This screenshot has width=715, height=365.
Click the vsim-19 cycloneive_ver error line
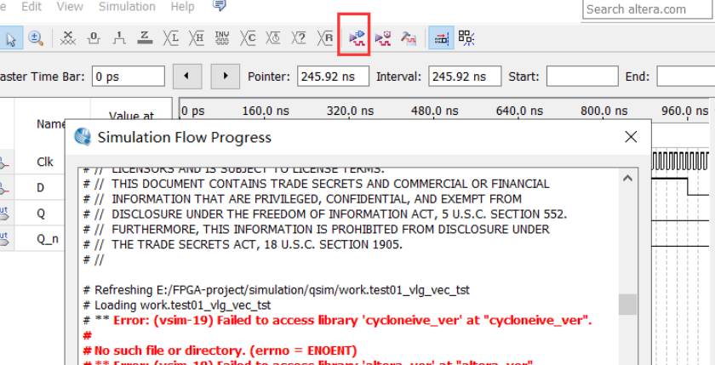(x=337, y=321)
